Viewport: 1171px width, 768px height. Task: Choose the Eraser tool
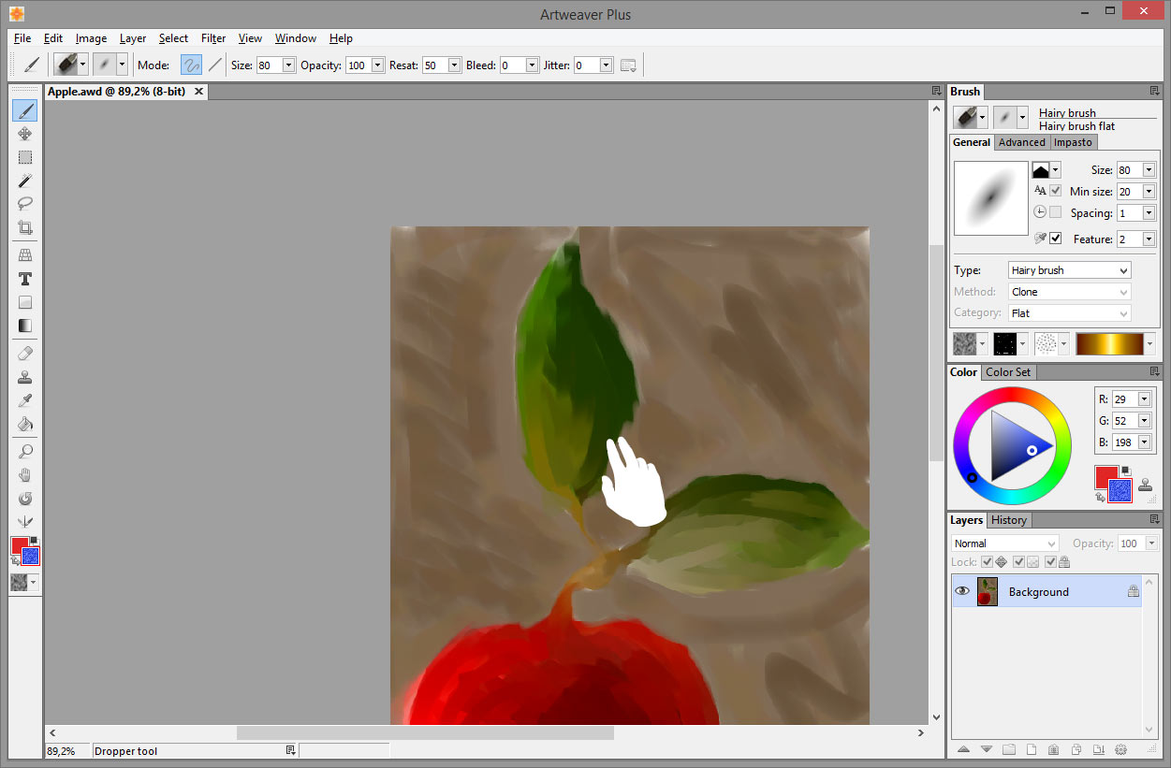[25, 354]
